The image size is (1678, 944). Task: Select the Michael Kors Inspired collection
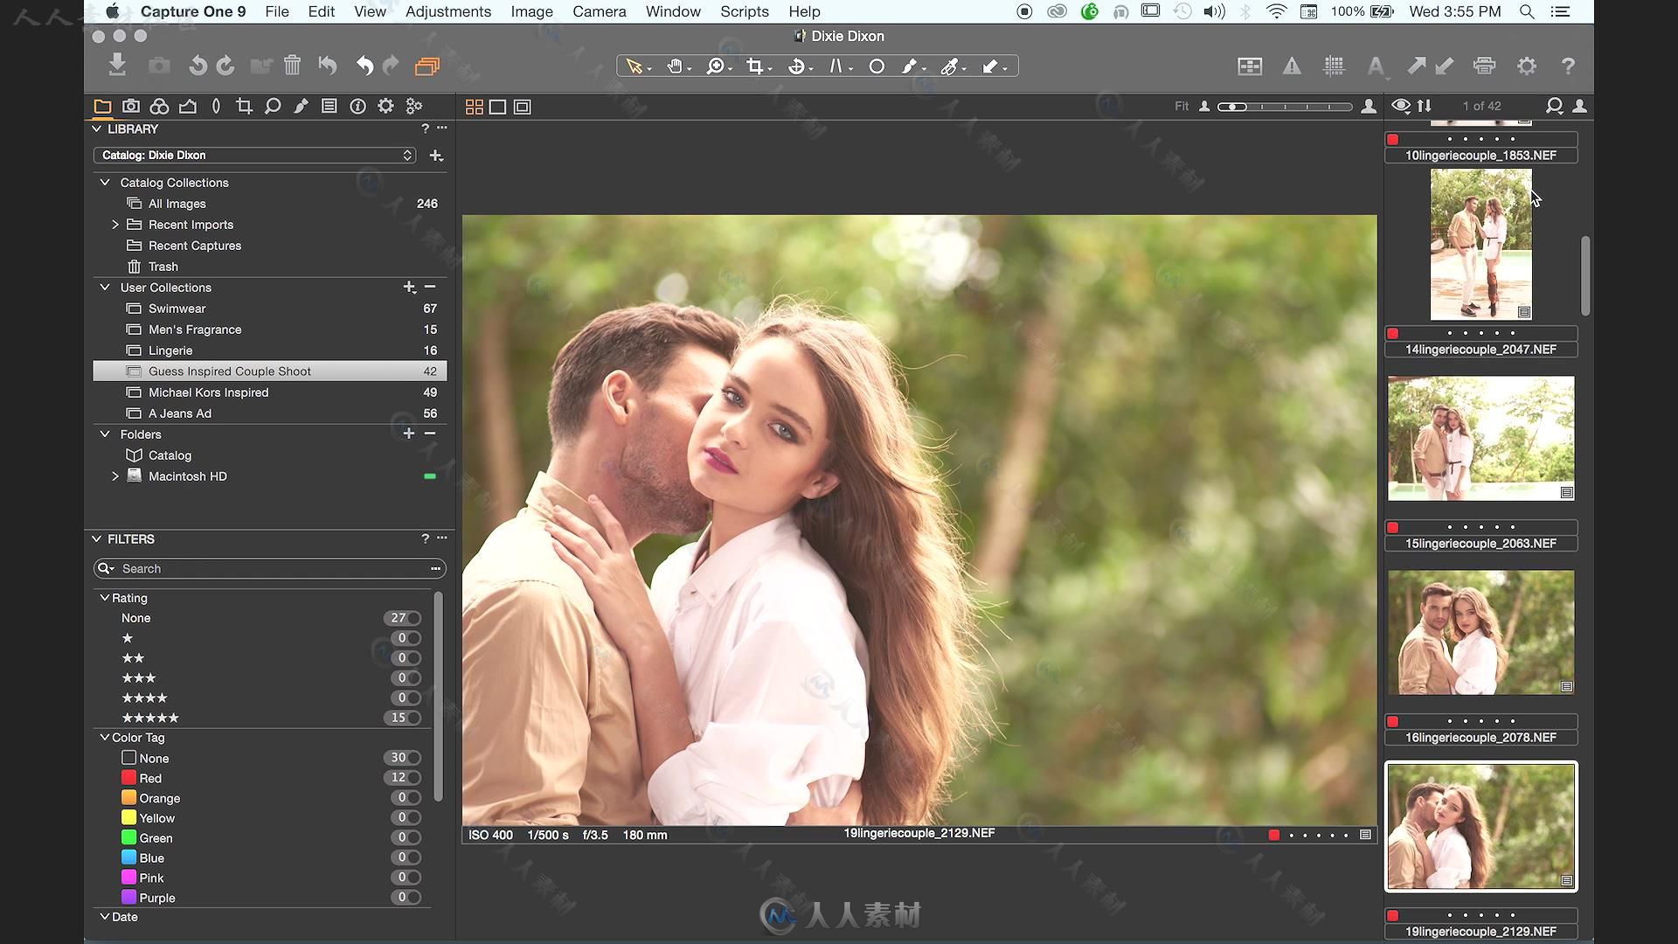point(270,392)
